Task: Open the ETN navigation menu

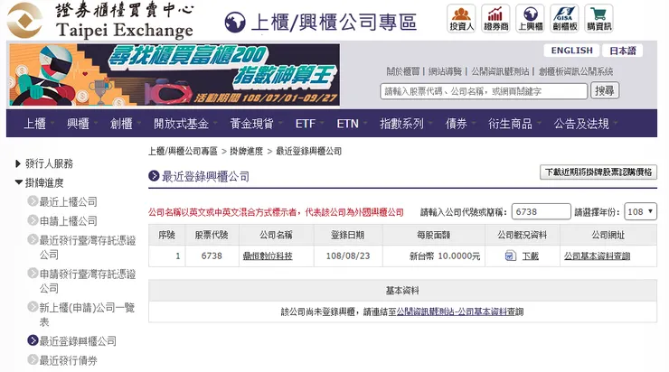Action: click(348, 124)
